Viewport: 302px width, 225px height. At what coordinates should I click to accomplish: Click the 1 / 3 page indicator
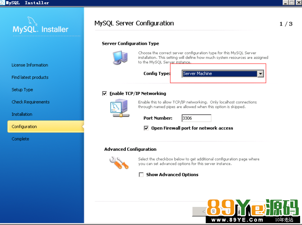click(286, 24)
